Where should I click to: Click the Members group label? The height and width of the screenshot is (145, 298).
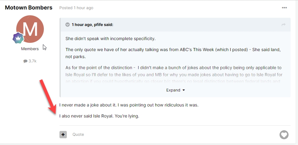(x=30, y=49)
